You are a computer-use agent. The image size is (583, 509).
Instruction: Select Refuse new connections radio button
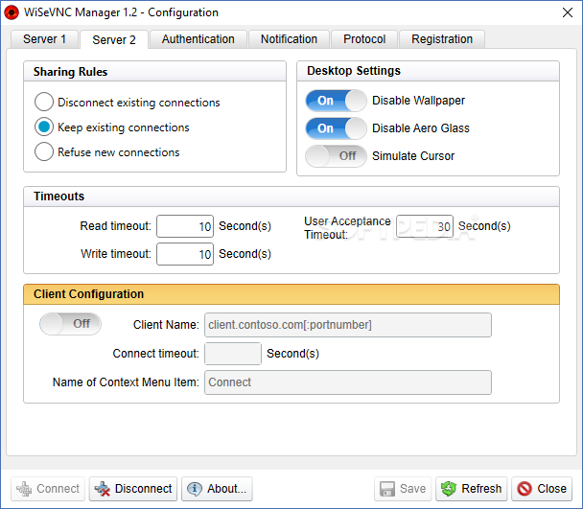(x=44, y=151)
